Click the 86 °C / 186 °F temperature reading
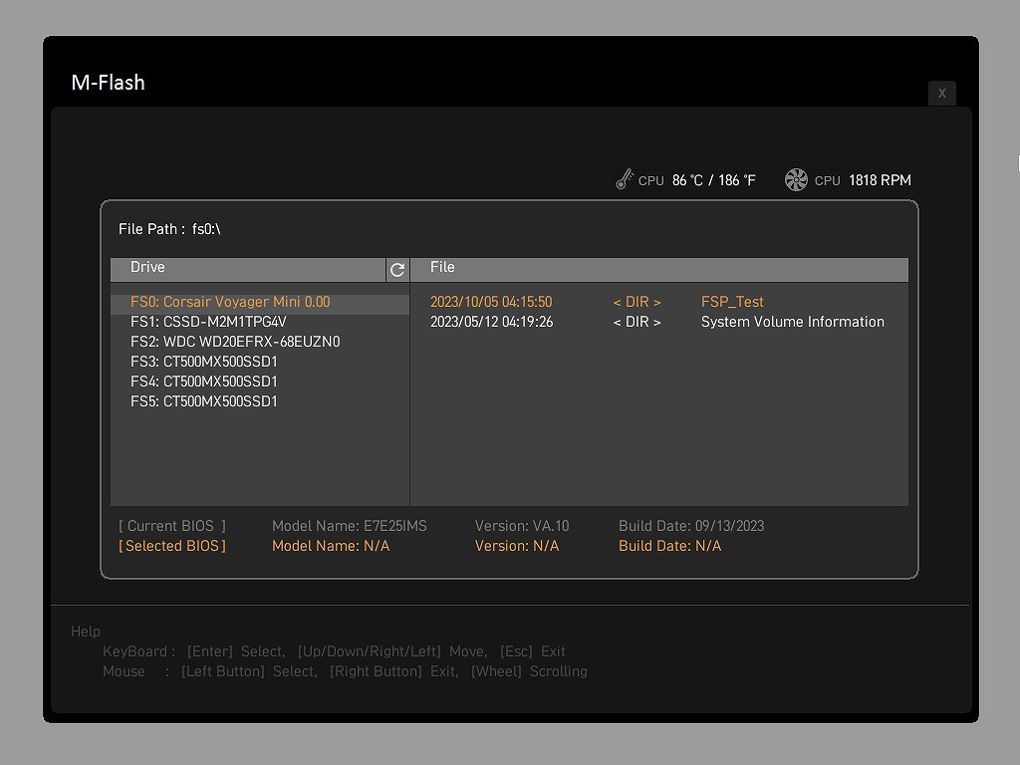 (713, 180)
